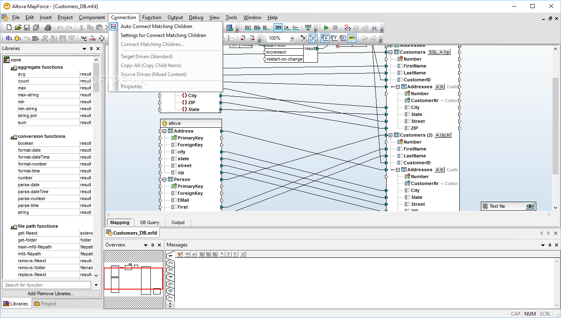561x318 pixels.
Task: Select C++ output language
Action: point(296,28)
